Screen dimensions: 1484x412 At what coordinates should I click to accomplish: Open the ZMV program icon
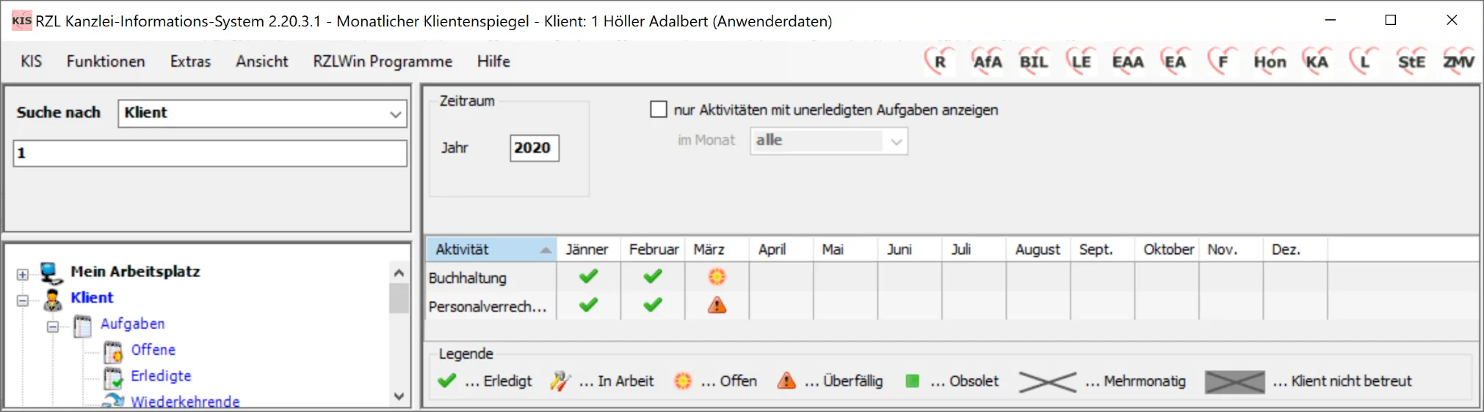click(1458, 61)
